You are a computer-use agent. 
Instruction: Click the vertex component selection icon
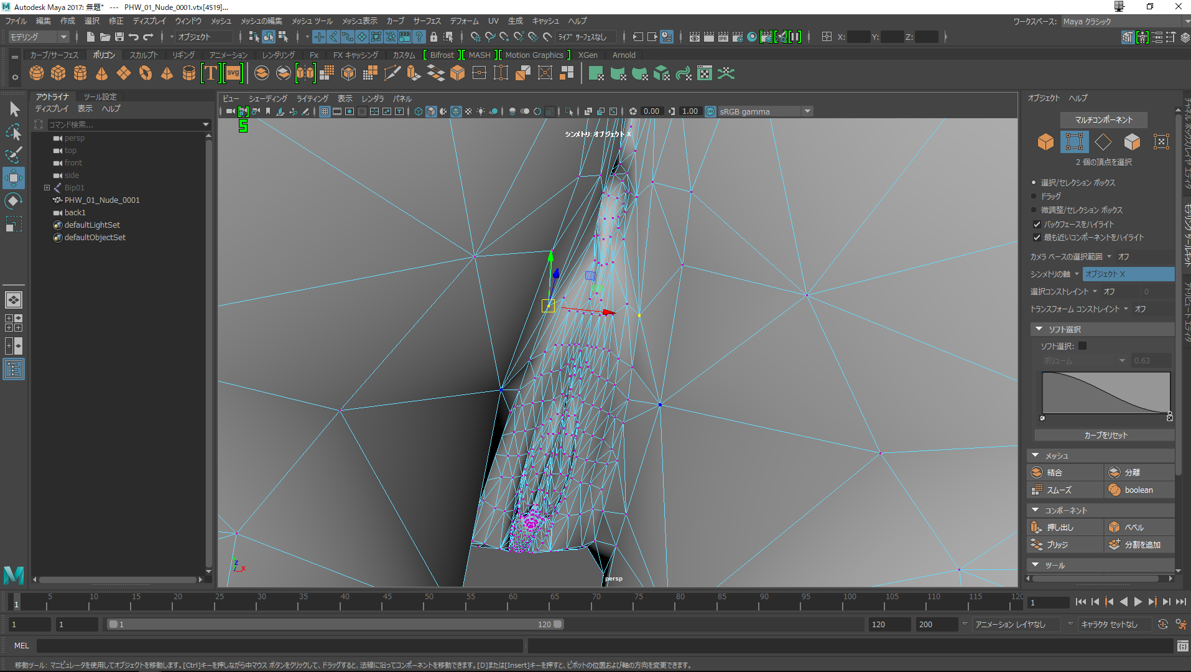tap(1074, 142)
